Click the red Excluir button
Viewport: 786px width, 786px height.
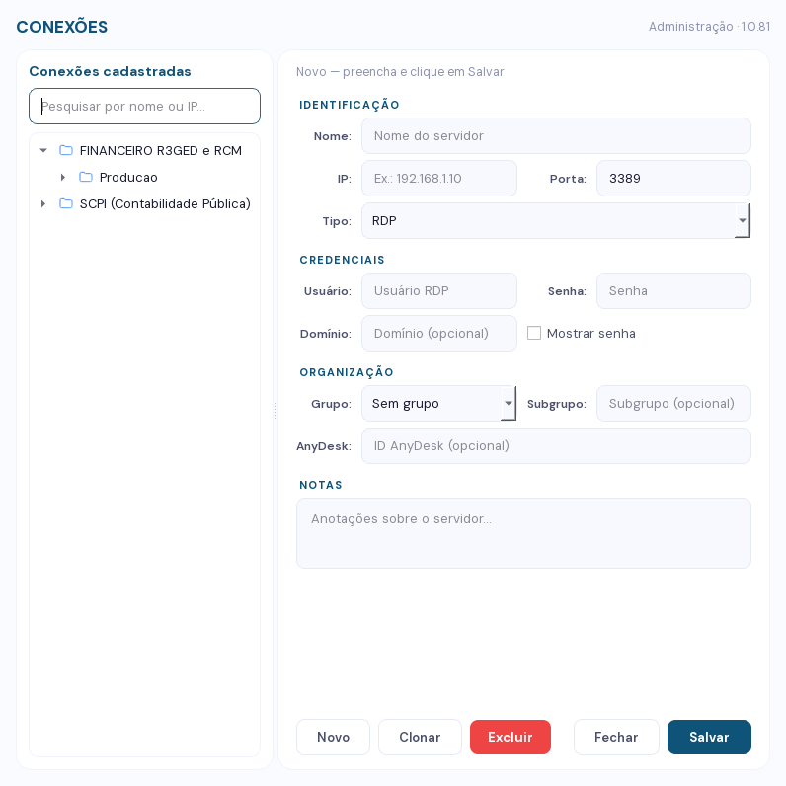(511, 737)
